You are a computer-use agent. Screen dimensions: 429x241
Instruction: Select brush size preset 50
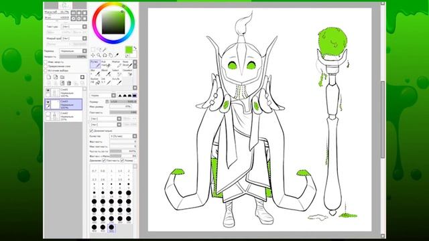tap(128, 202)
